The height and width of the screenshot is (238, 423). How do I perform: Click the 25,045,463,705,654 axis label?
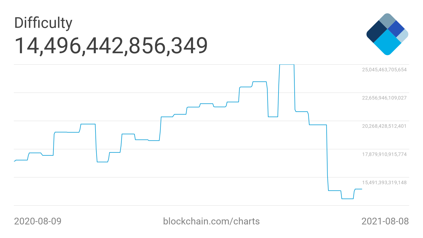point(384,70)
